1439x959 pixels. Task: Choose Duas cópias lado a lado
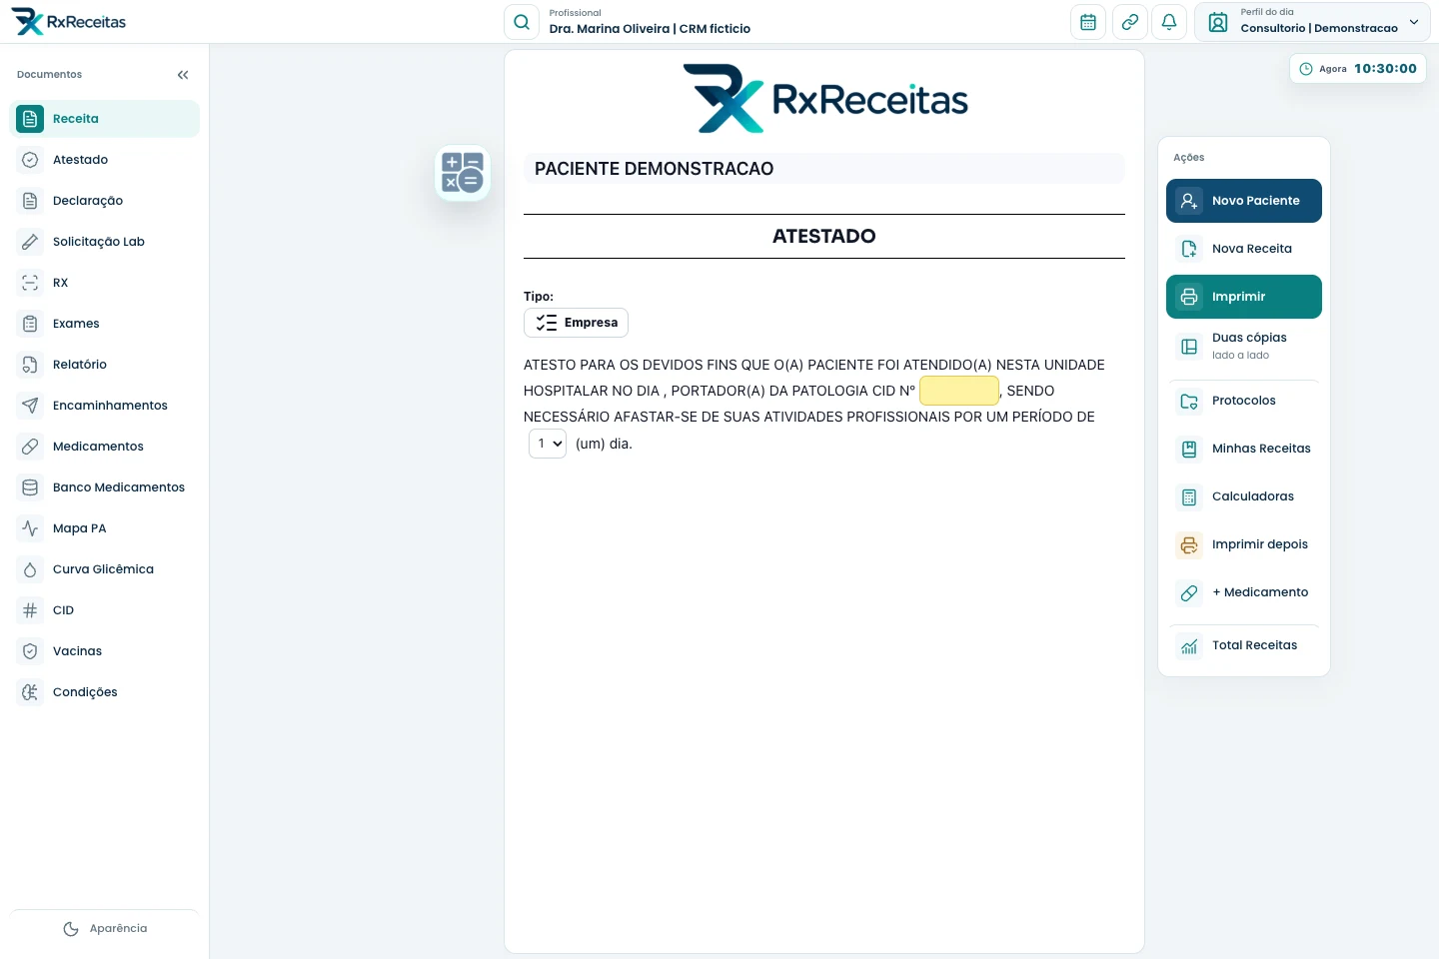[1244, 346]
